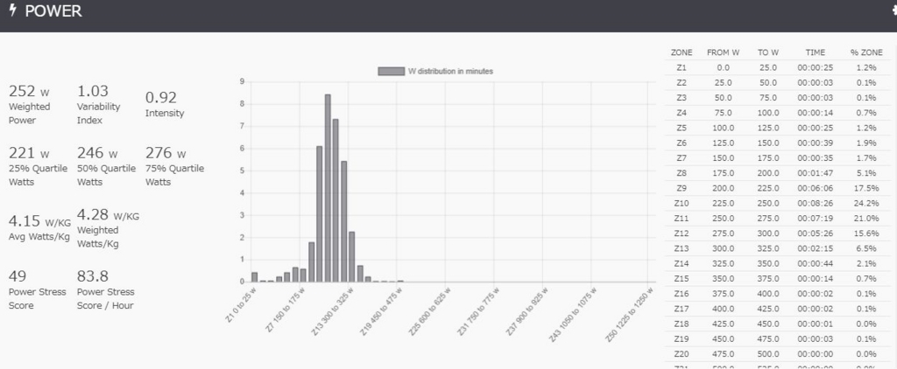This screenshot has width=897, height=369.
Task: Click the POWER panel title
Action: (53, 10)
